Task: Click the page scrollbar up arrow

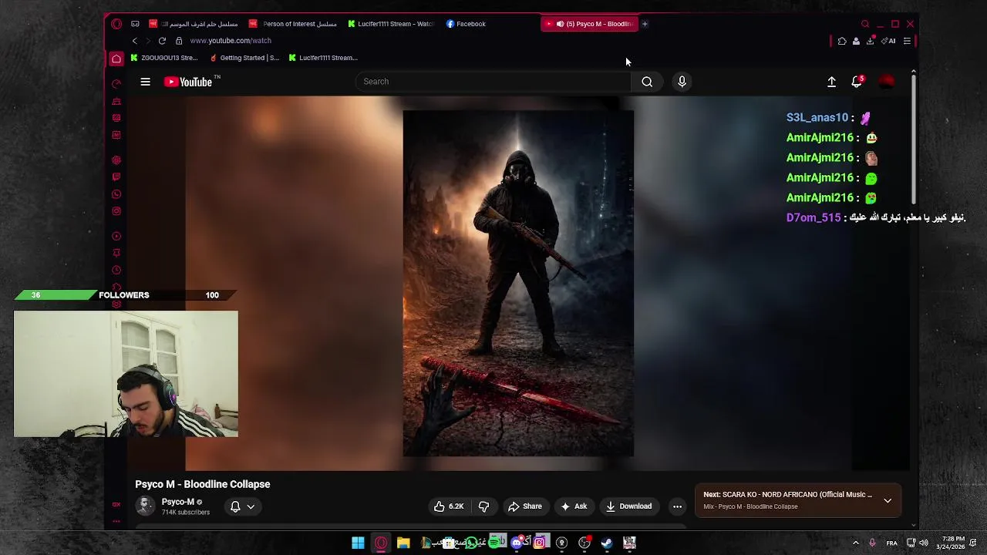Action: point(914,72)
